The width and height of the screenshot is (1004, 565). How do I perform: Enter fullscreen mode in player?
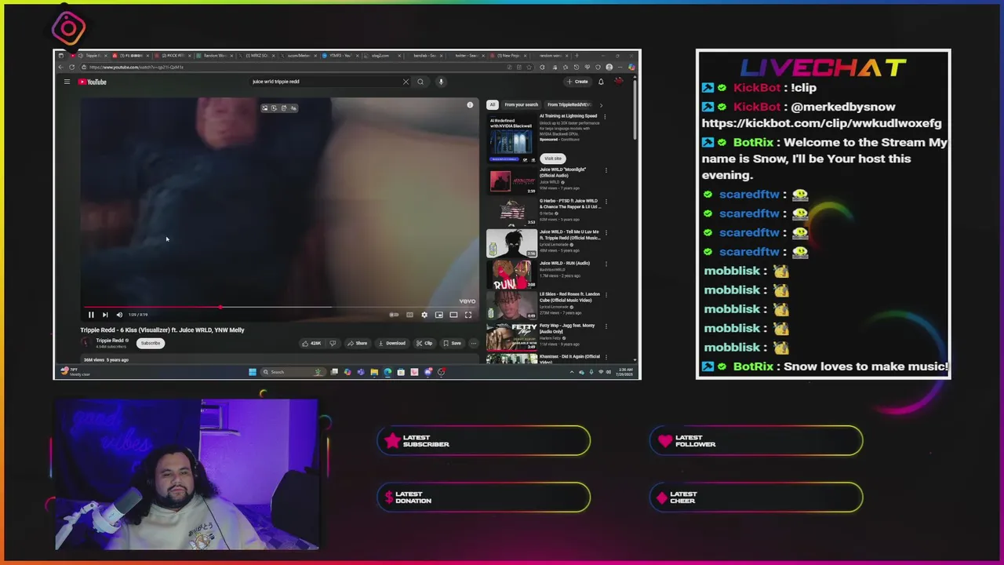[468, 315]
